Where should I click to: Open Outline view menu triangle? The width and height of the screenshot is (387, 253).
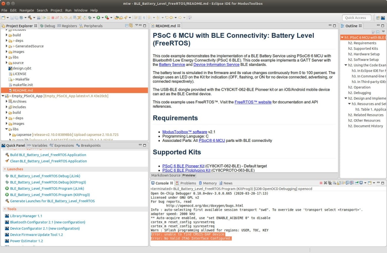383,31
